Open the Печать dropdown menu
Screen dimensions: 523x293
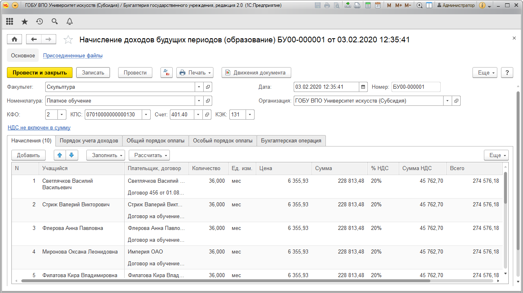tap(195, 72)
